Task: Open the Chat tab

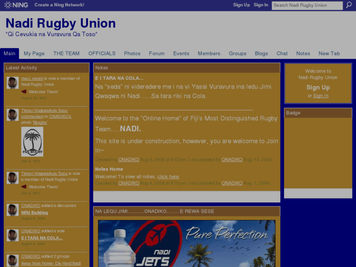Action: coord(282,53)
